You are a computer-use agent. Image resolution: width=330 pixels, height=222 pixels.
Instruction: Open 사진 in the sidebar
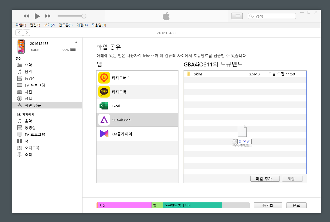click(47, 92)
